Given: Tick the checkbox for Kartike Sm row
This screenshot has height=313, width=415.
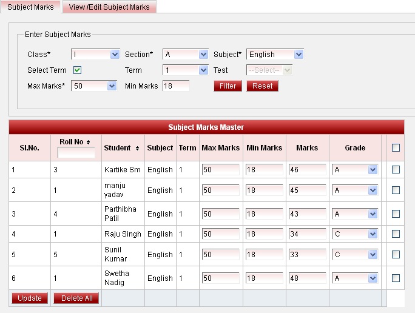Looking at the screenshot, I should pos(396,170).
